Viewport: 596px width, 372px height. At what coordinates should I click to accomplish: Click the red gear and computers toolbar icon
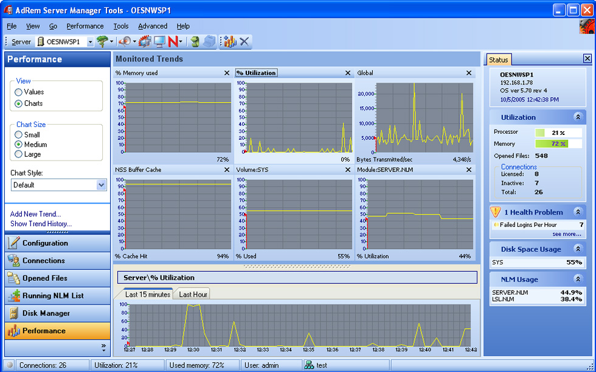145,41
